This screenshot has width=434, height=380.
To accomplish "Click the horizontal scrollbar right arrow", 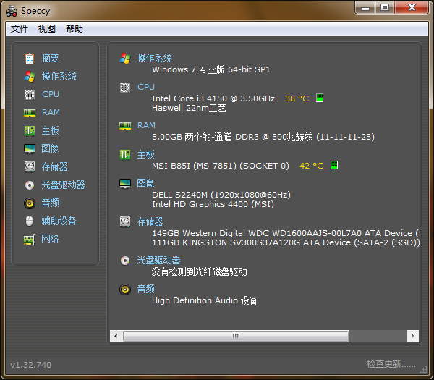I will [x=412, y=336].
